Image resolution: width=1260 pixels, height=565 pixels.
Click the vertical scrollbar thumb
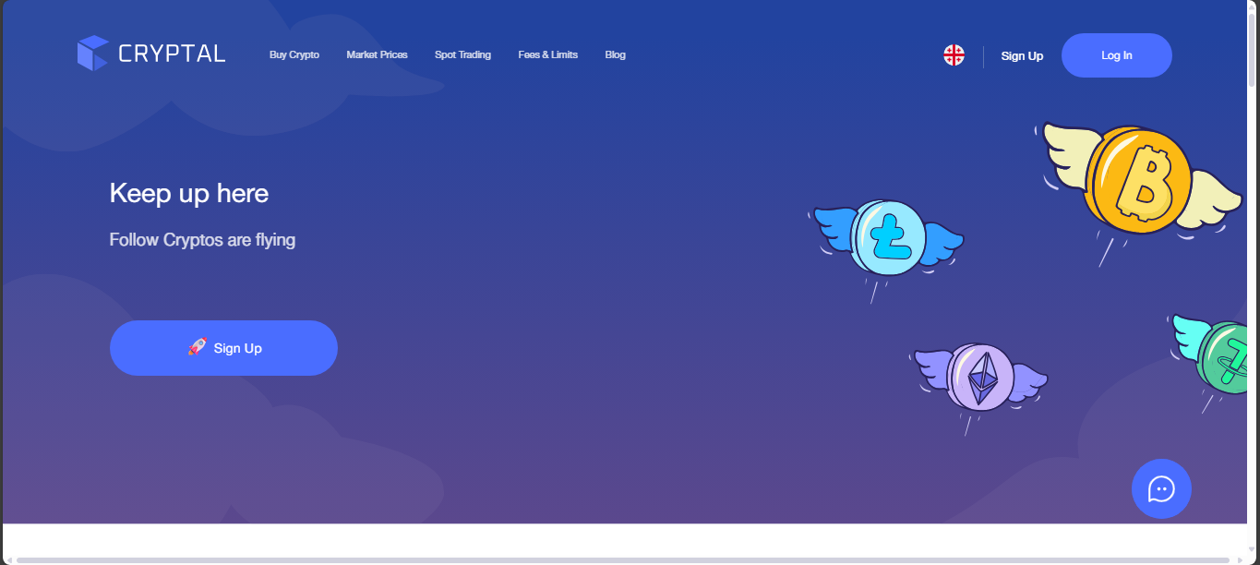[x=1253, y=51]
